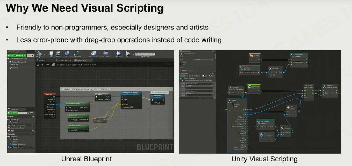Select the Set Euler Angles transform node
The image size is (352, 166).
coord(330,91)
